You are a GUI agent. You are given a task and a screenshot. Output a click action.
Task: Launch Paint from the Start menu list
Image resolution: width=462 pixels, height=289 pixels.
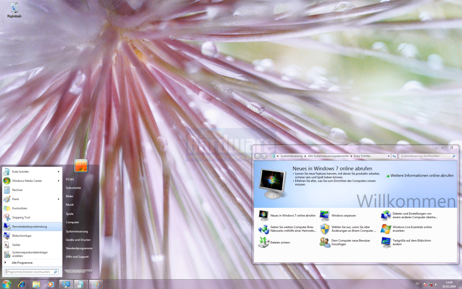coord(32,199)
